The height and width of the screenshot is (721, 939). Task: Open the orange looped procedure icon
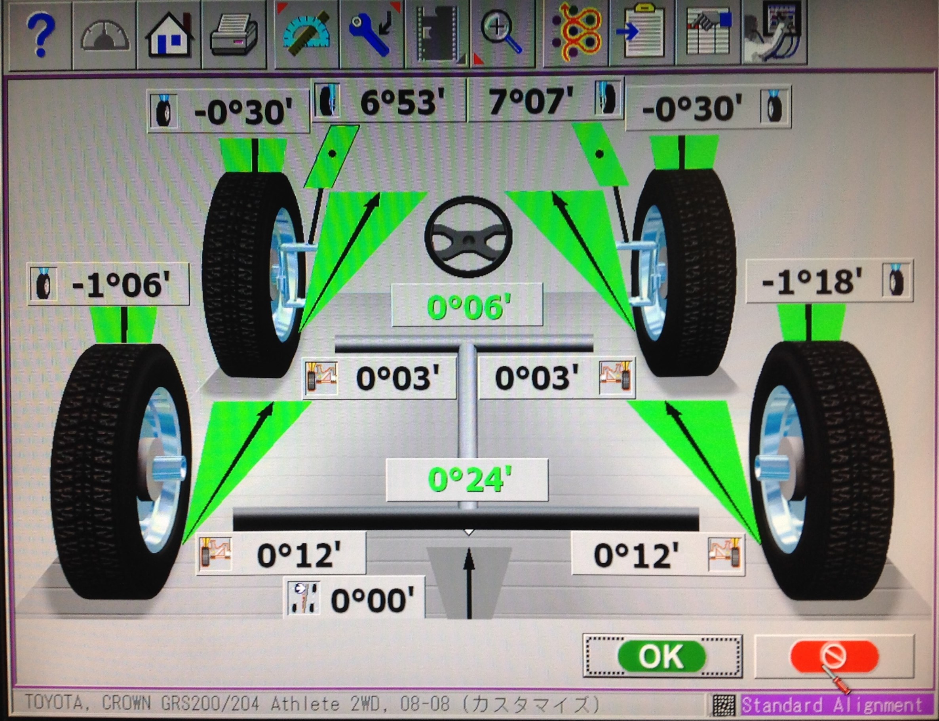click(x=576, y=34)
